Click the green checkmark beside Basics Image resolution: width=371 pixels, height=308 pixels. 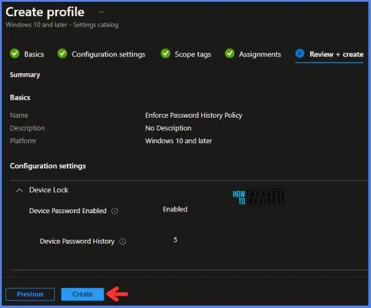(15, 53)
